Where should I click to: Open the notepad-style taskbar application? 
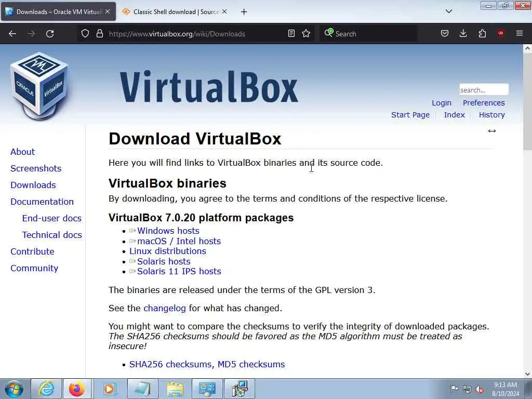pos(142,389)
